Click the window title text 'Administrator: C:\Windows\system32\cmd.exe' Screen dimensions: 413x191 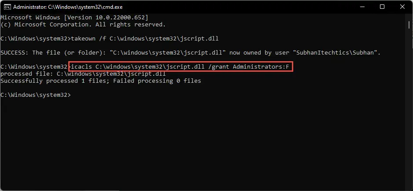point(68,7)
